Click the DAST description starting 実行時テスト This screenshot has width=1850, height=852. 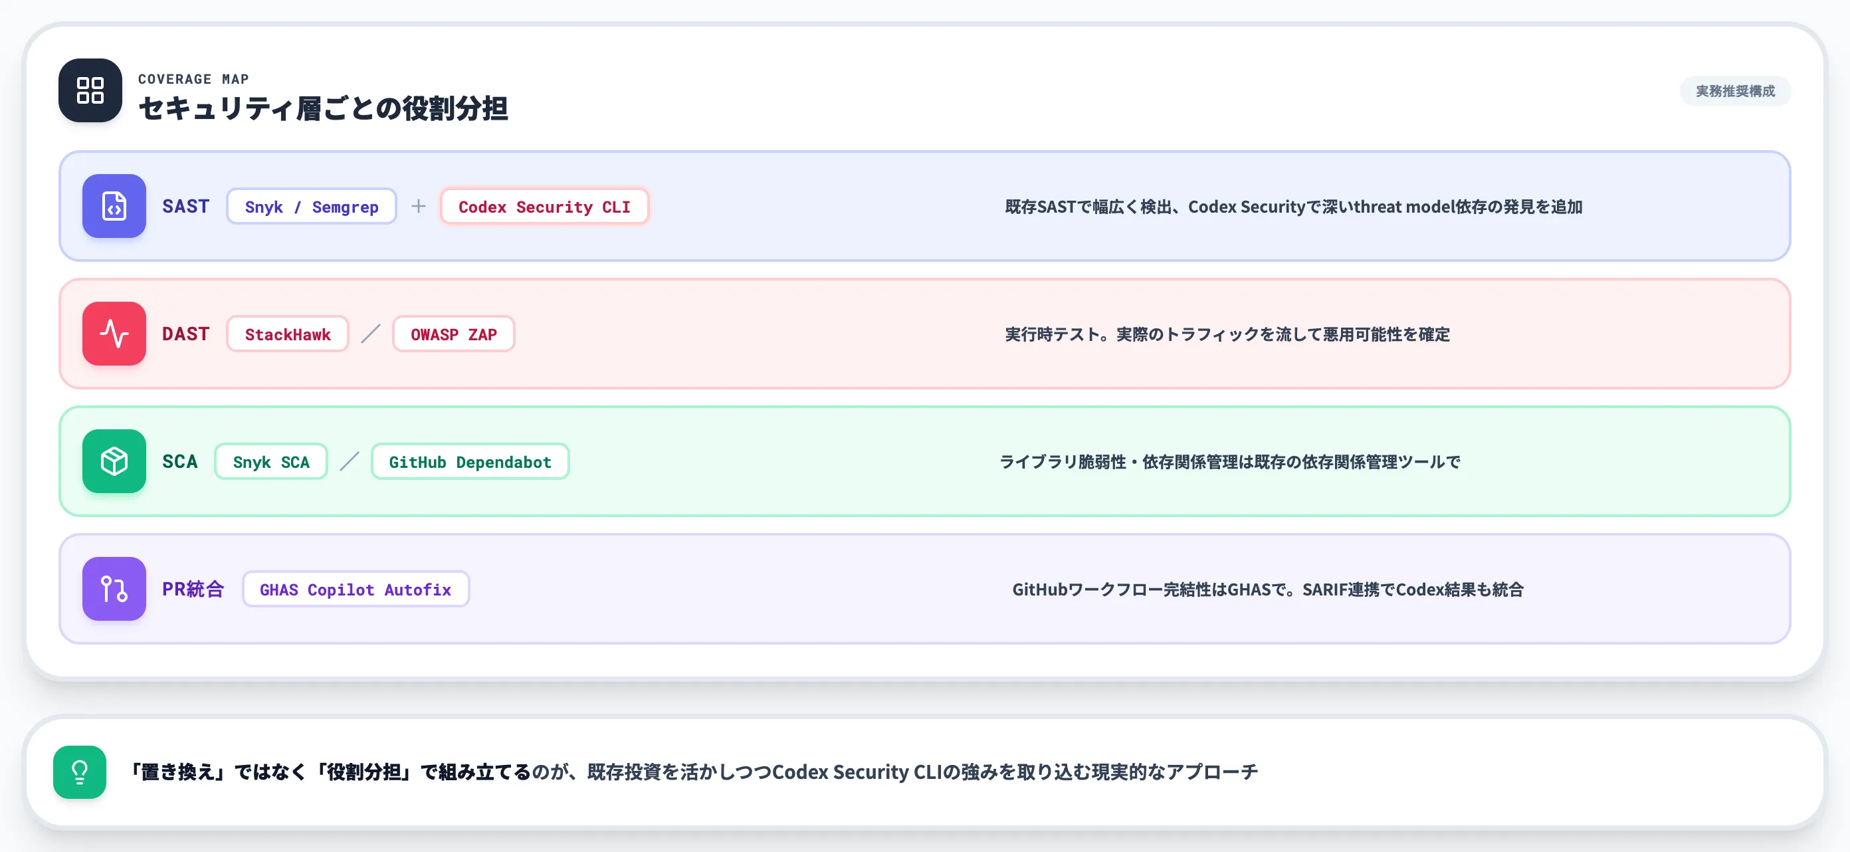click(1227, 335)
